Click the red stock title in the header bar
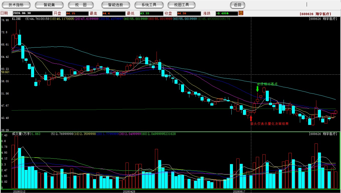The image size is (341, 193). coord(315,14)
